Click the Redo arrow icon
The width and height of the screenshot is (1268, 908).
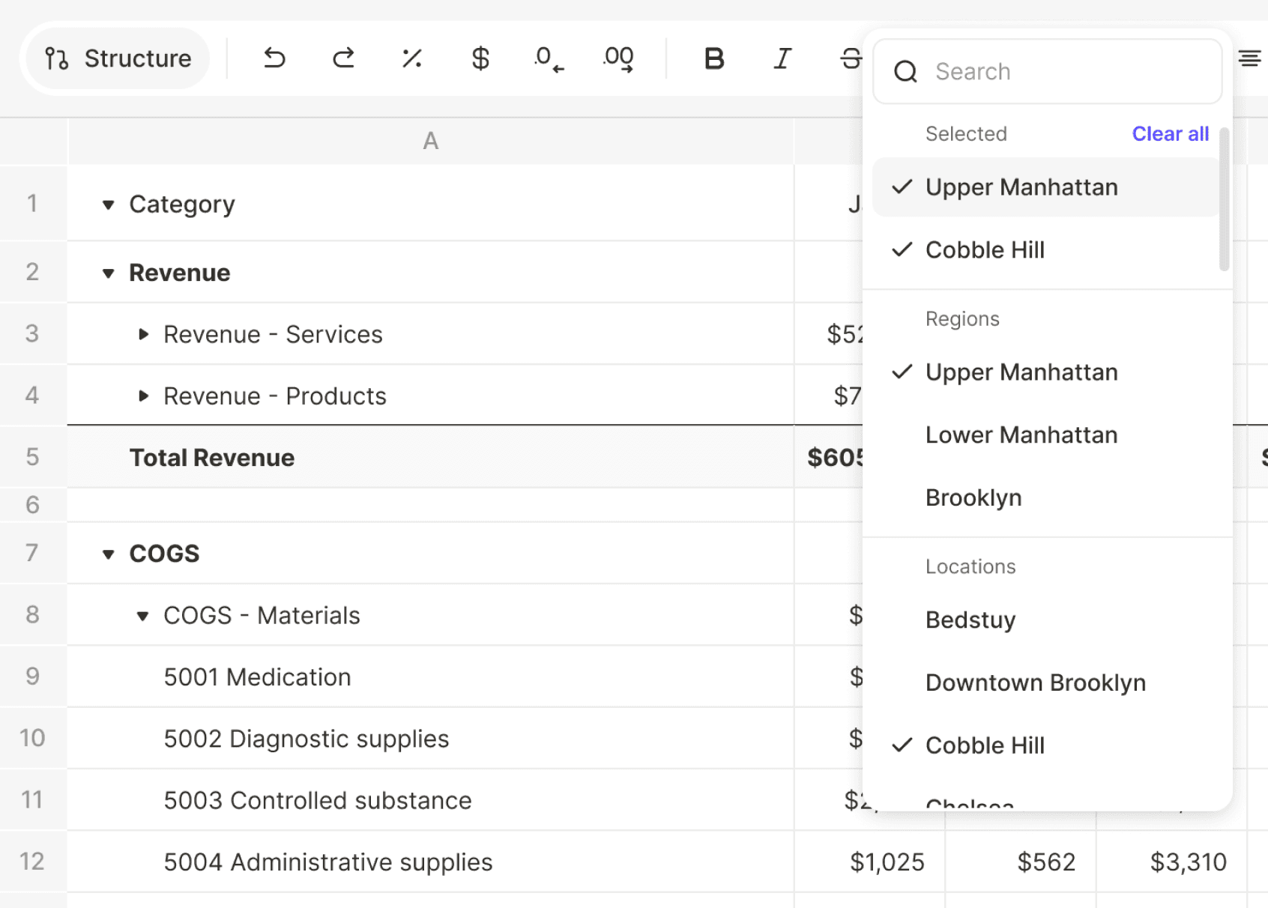pos(343,58)
